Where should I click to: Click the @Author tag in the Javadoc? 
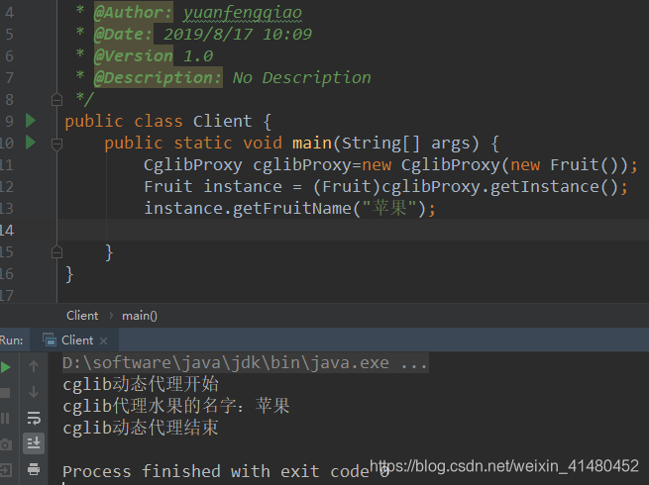(x=133, y=13)
